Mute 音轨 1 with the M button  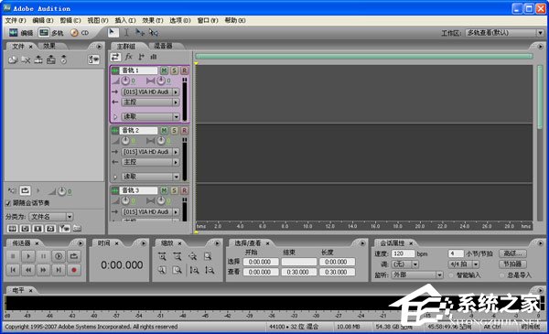coord(164,70)
